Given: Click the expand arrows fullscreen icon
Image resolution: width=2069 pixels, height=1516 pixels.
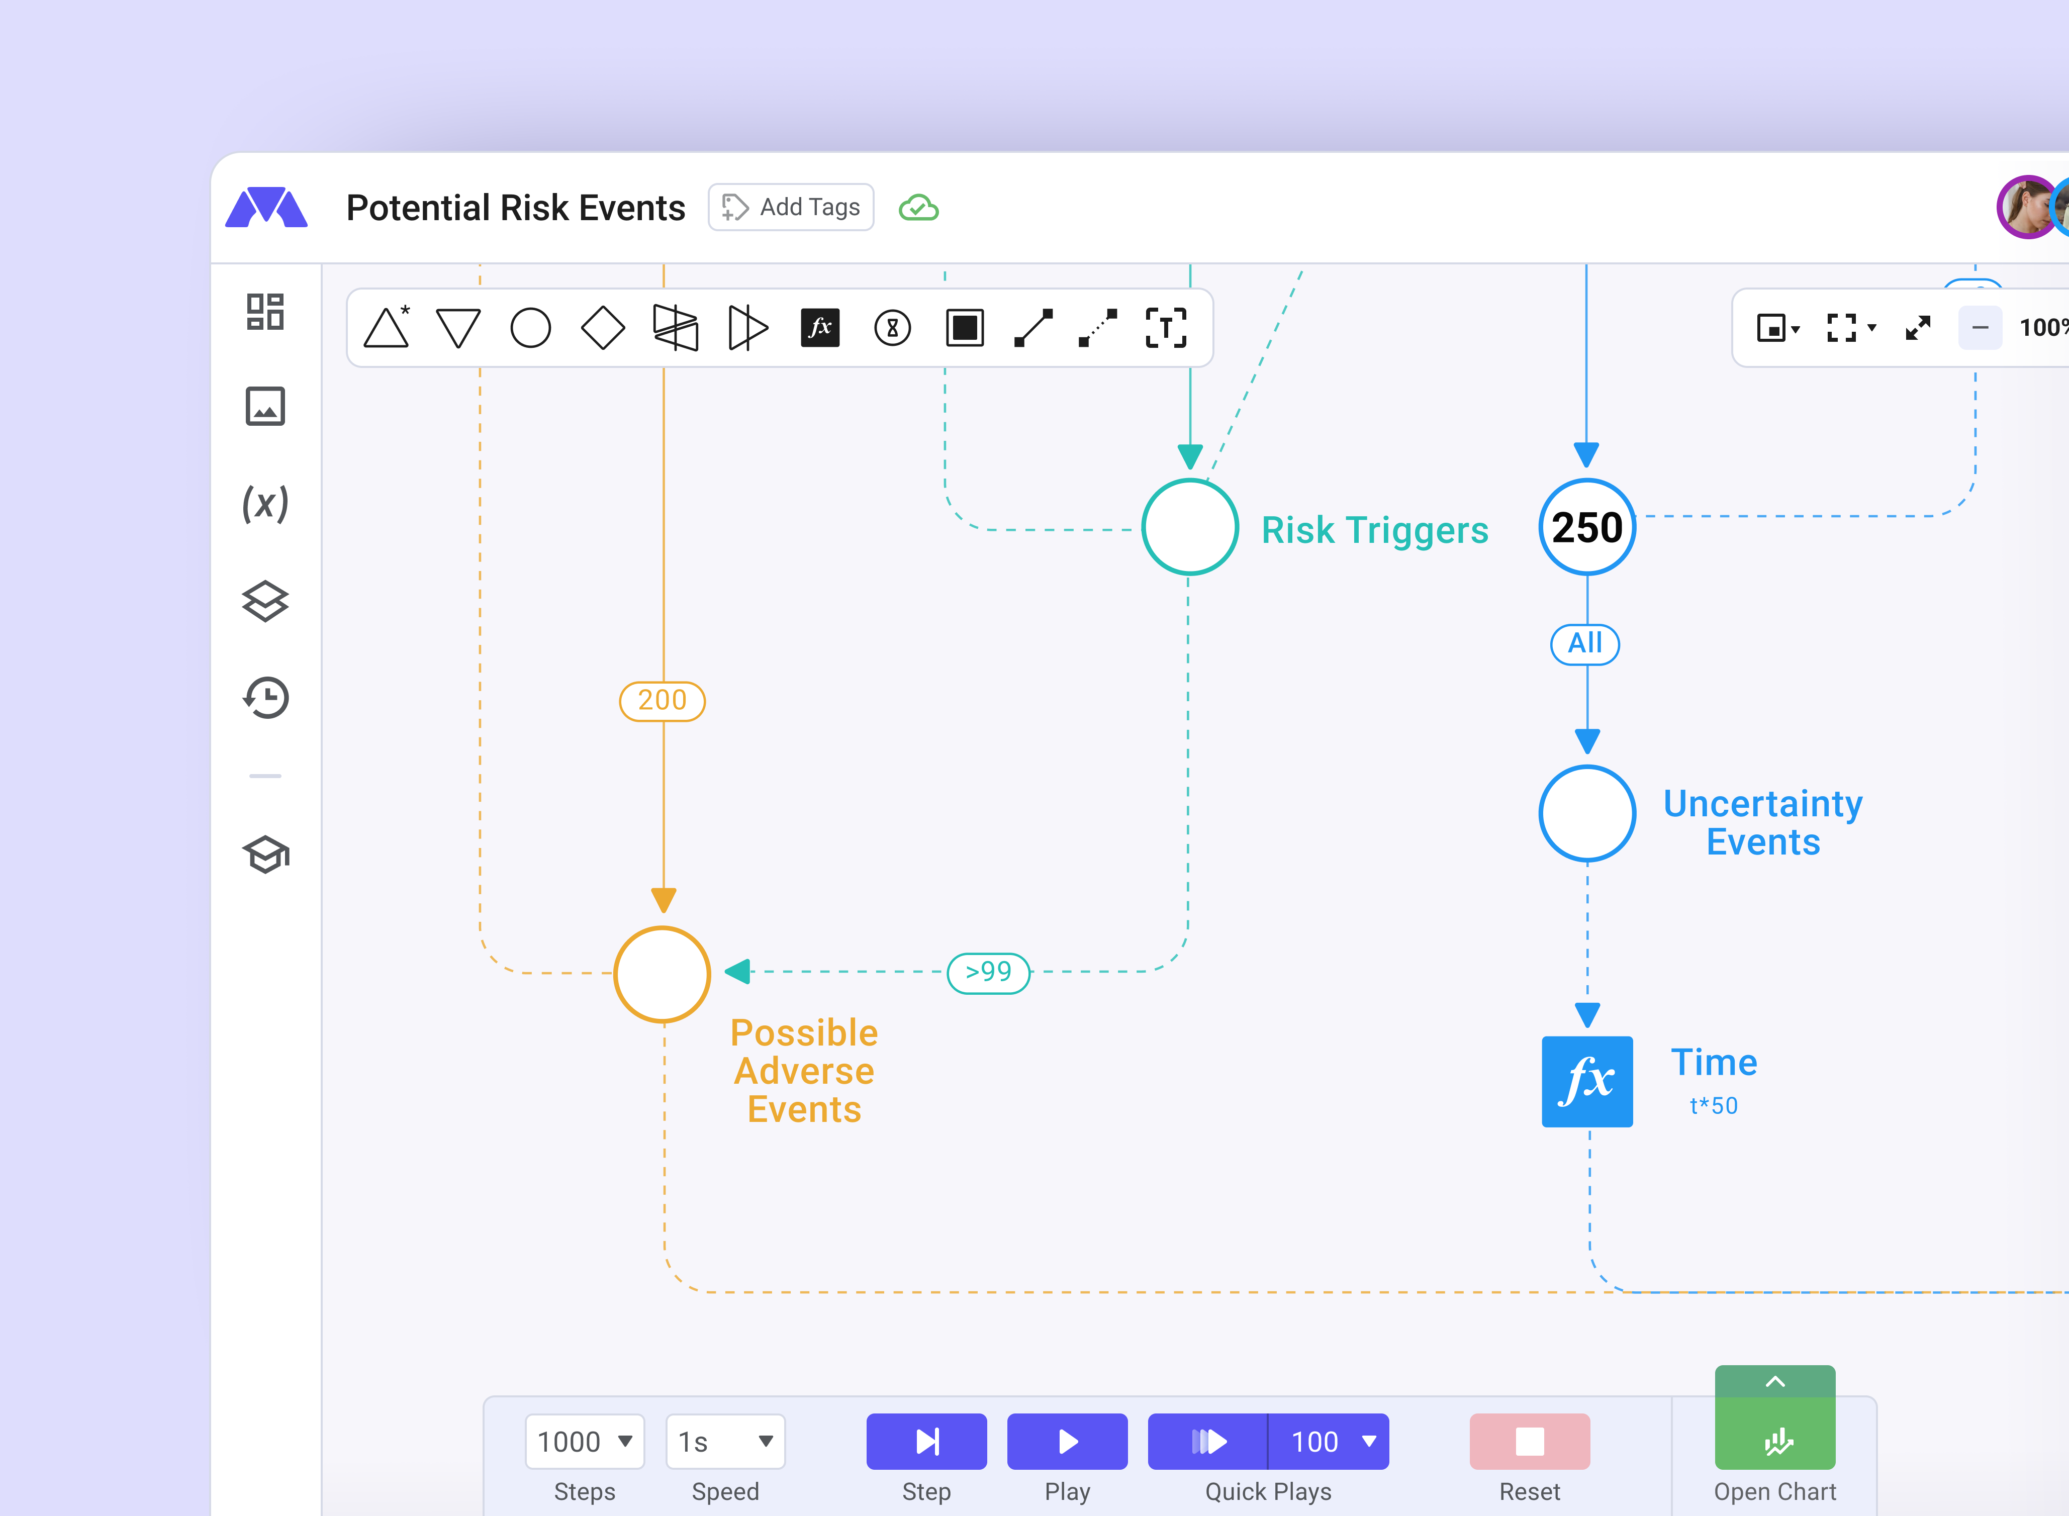Looking at the screenshot, I should pyautogui.click(x=1918, y=328).
